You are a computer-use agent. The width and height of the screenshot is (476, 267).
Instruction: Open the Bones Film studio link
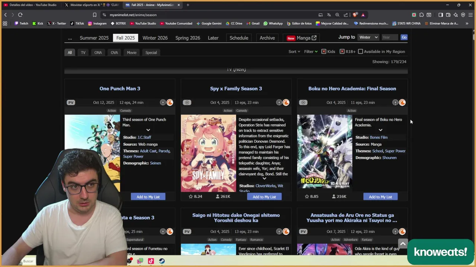[379, 138]
